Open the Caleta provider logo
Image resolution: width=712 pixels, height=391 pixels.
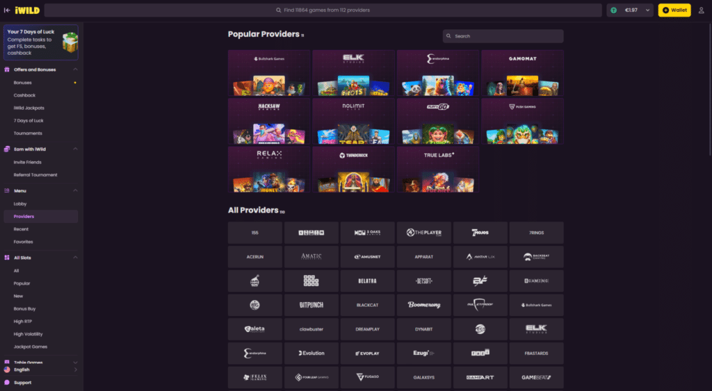click(254, 329)
